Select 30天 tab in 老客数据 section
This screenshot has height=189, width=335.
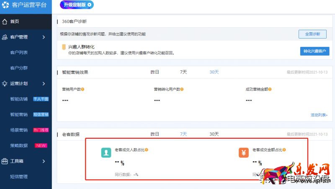click(x=214, y=134)
